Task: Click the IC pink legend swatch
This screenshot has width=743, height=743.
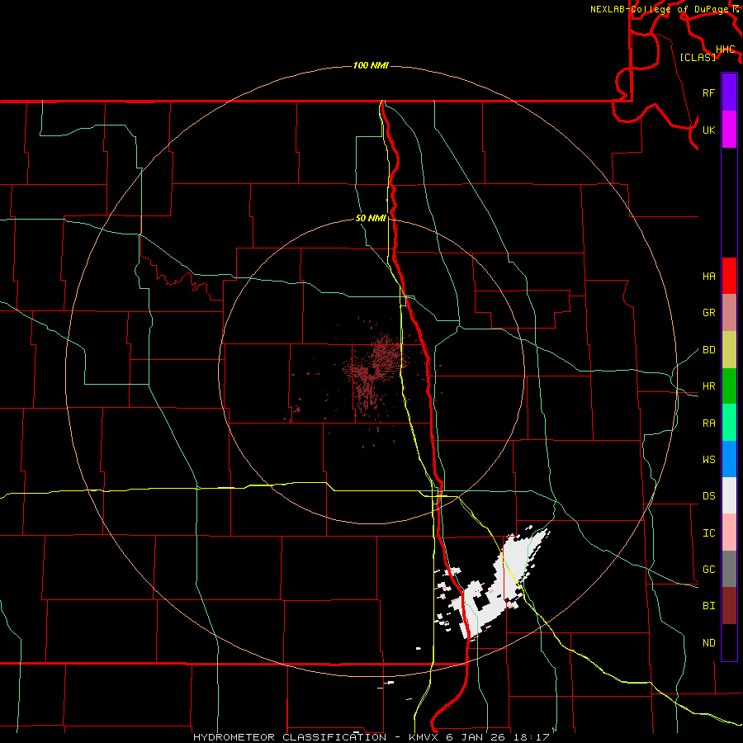Action: click(x=729, y=532)
